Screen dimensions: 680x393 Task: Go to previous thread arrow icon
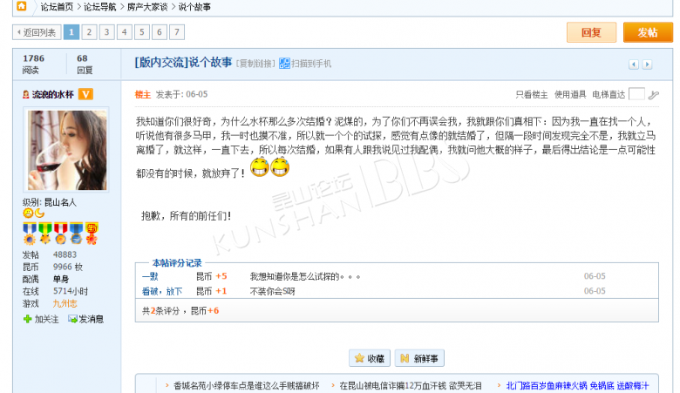pos(634,64)
